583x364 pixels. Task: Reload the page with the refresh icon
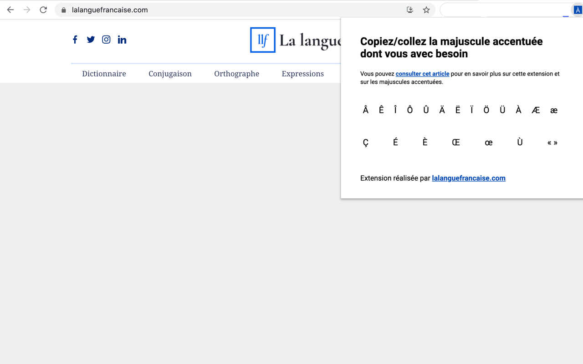[x=43, y=10]
